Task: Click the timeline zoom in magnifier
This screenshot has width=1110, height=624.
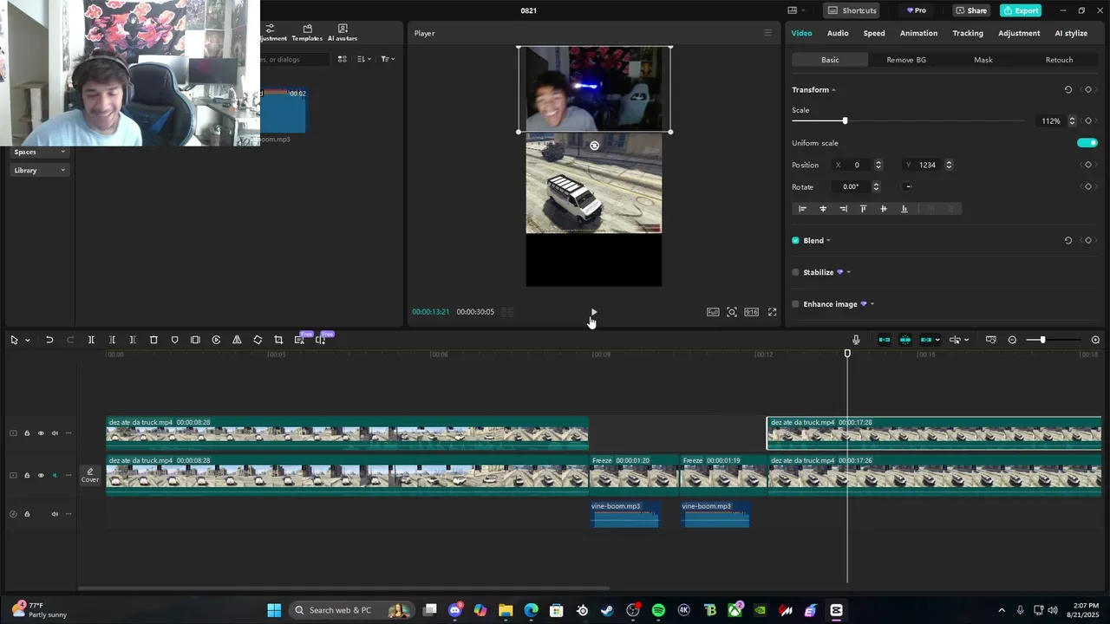Action: (x=1095, y=340)
